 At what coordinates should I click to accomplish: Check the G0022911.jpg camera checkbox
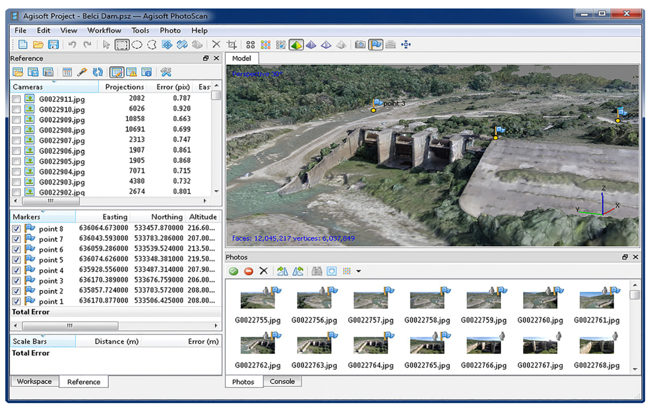(16, 99)
